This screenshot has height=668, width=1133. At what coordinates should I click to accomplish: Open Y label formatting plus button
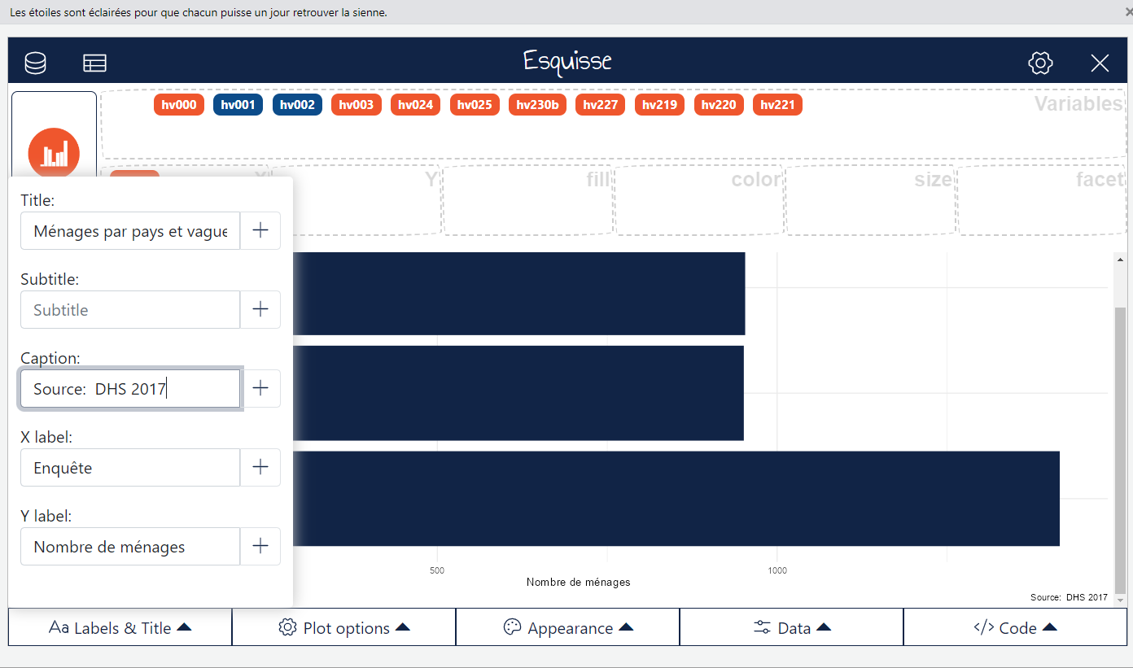tap(260, 547)
